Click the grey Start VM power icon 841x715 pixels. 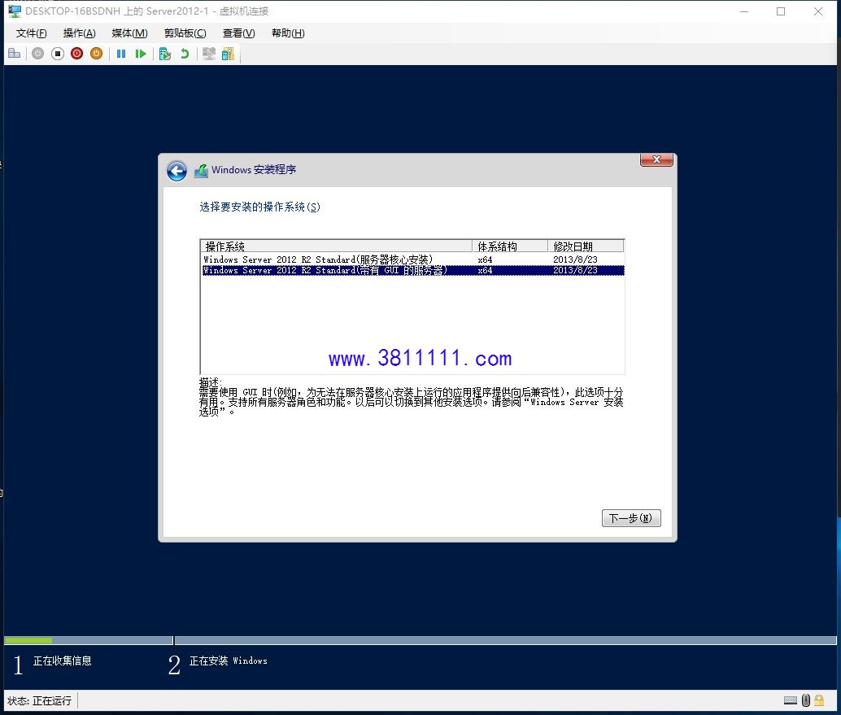click(37, 54)
